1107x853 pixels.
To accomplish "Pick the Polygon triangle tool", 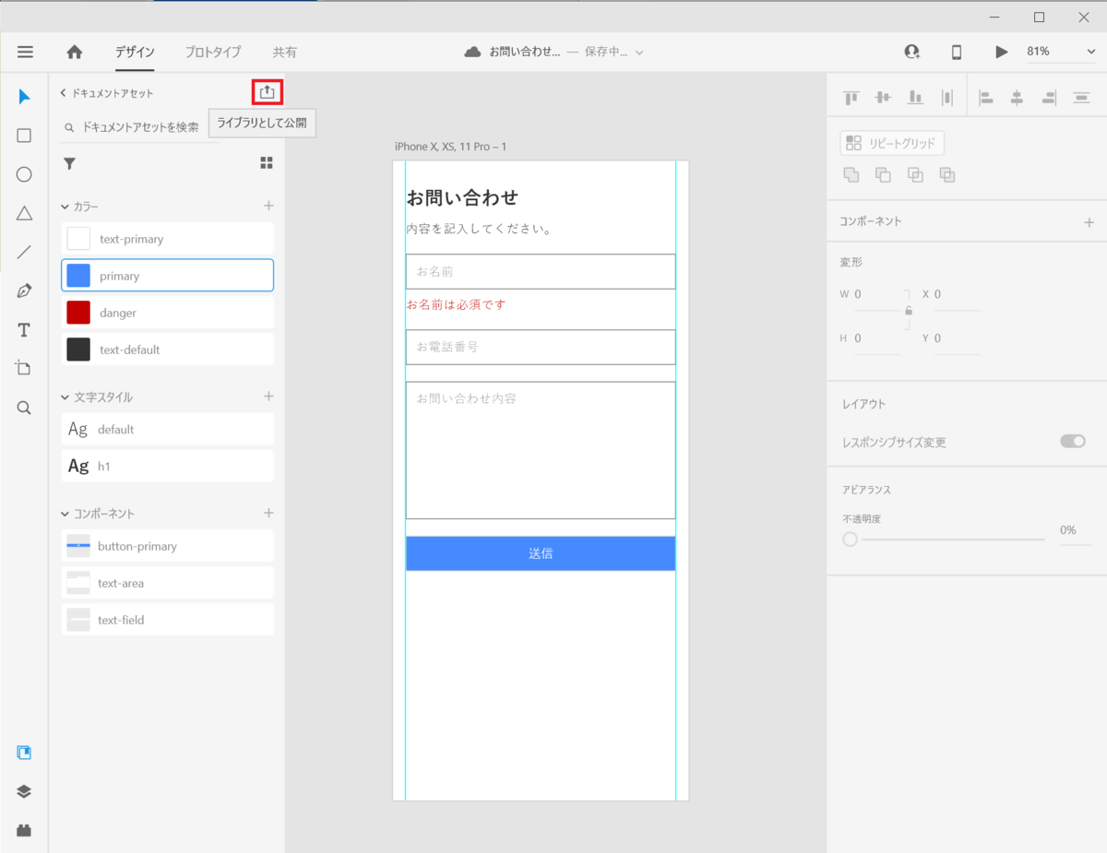I will (x=25, y=213).
